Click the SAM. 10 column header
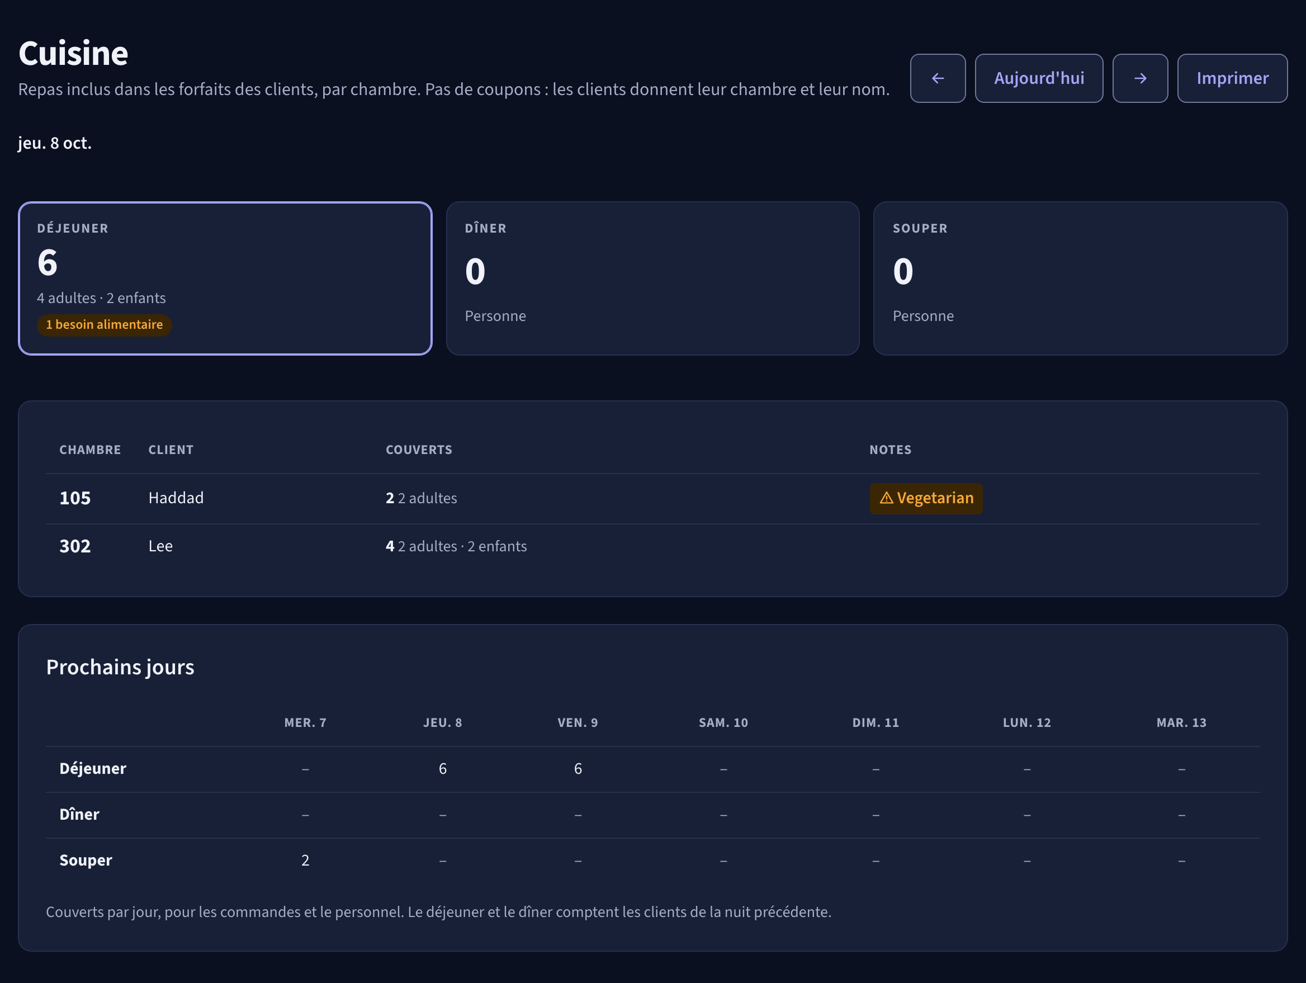The height and width of the screenshot is (983, 1306). 723,722
